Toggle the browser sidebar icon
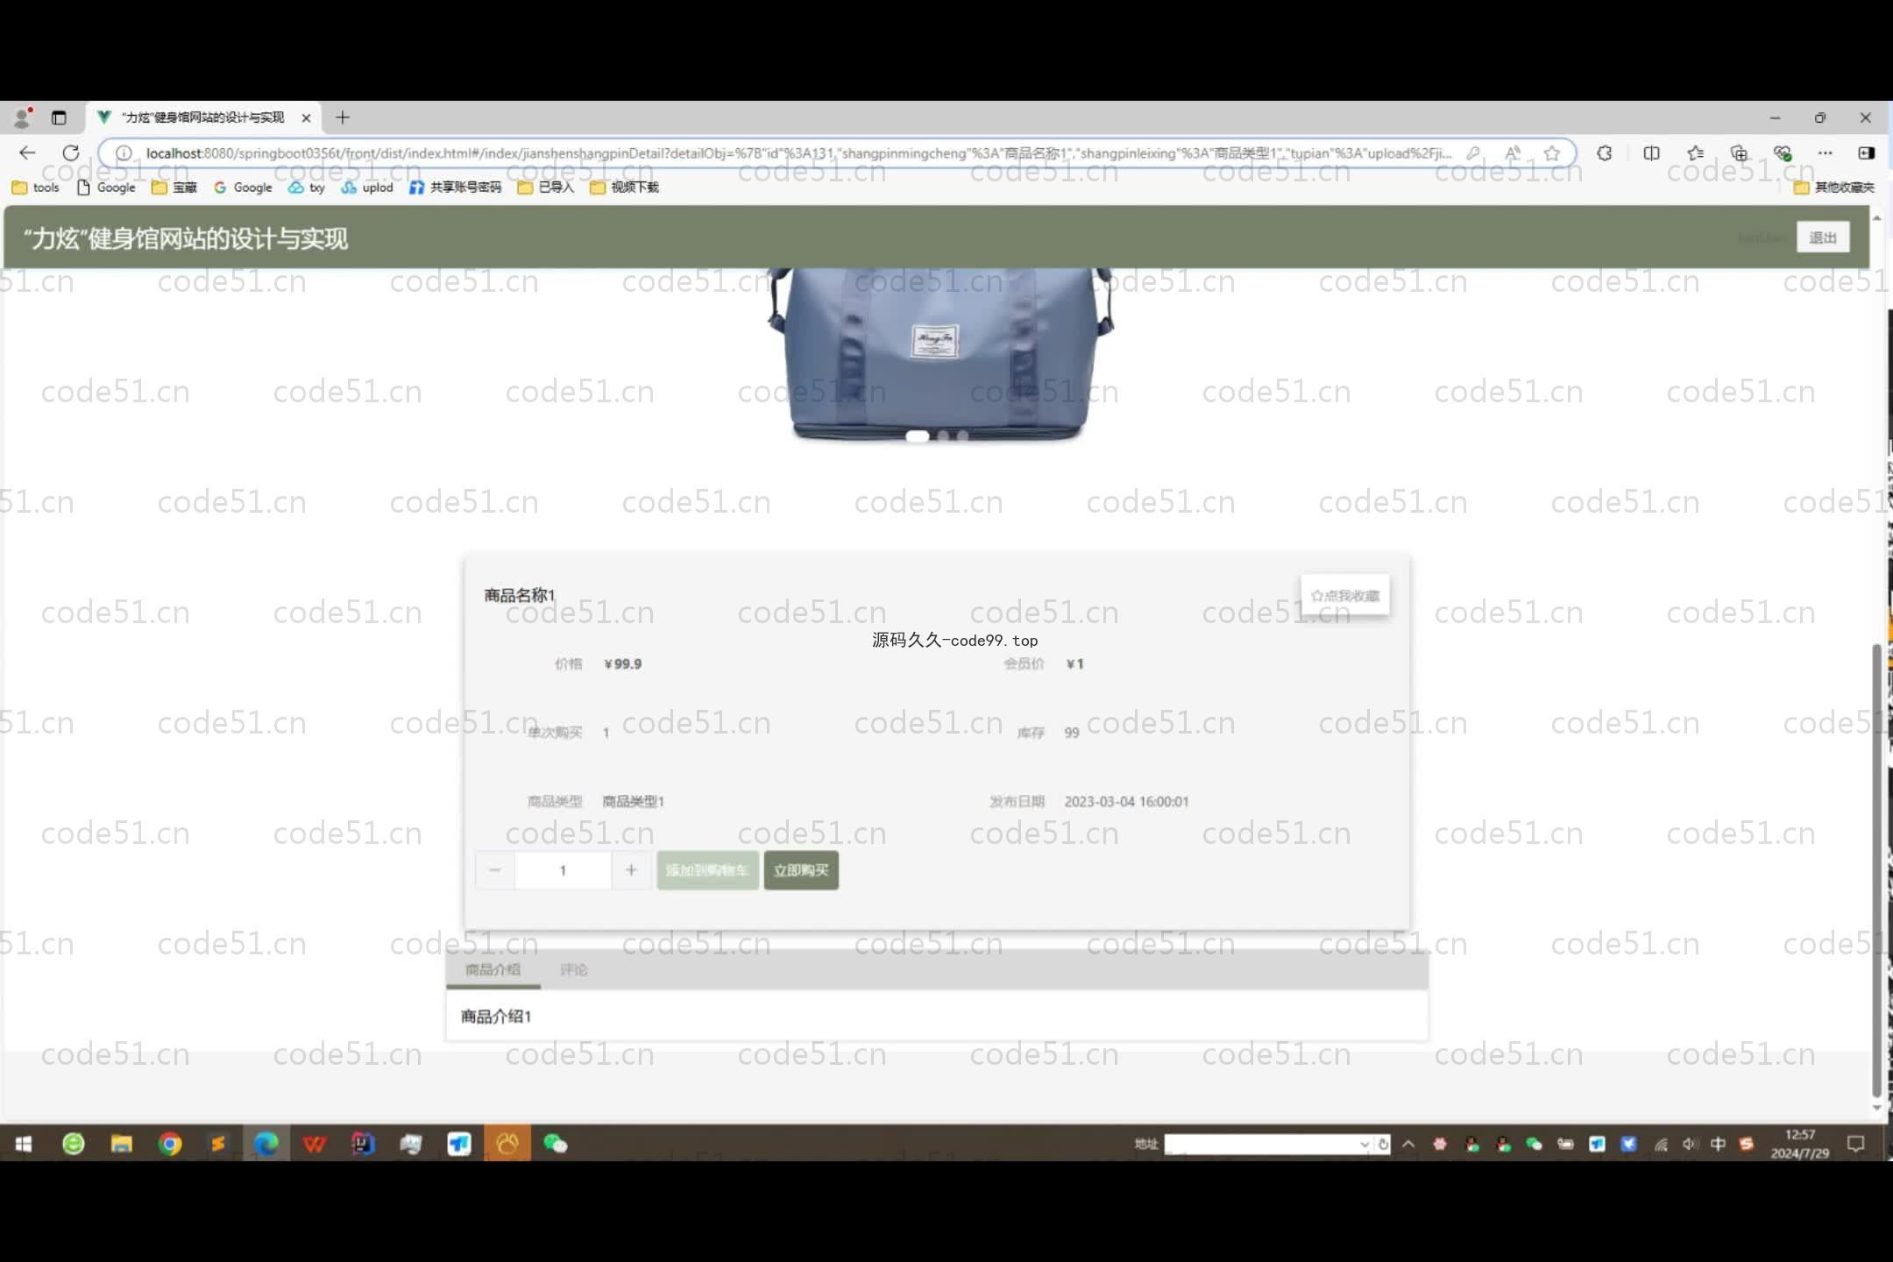 click(x=1867, y=153)
